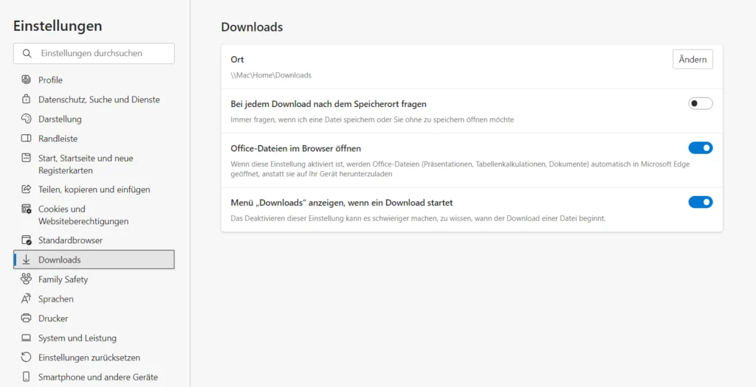Image resolution: width=756 pixels, height=387 pixels.
Task: Click the Standardbrowser icon
Action: pyautogui.click(x=26, y=240)
